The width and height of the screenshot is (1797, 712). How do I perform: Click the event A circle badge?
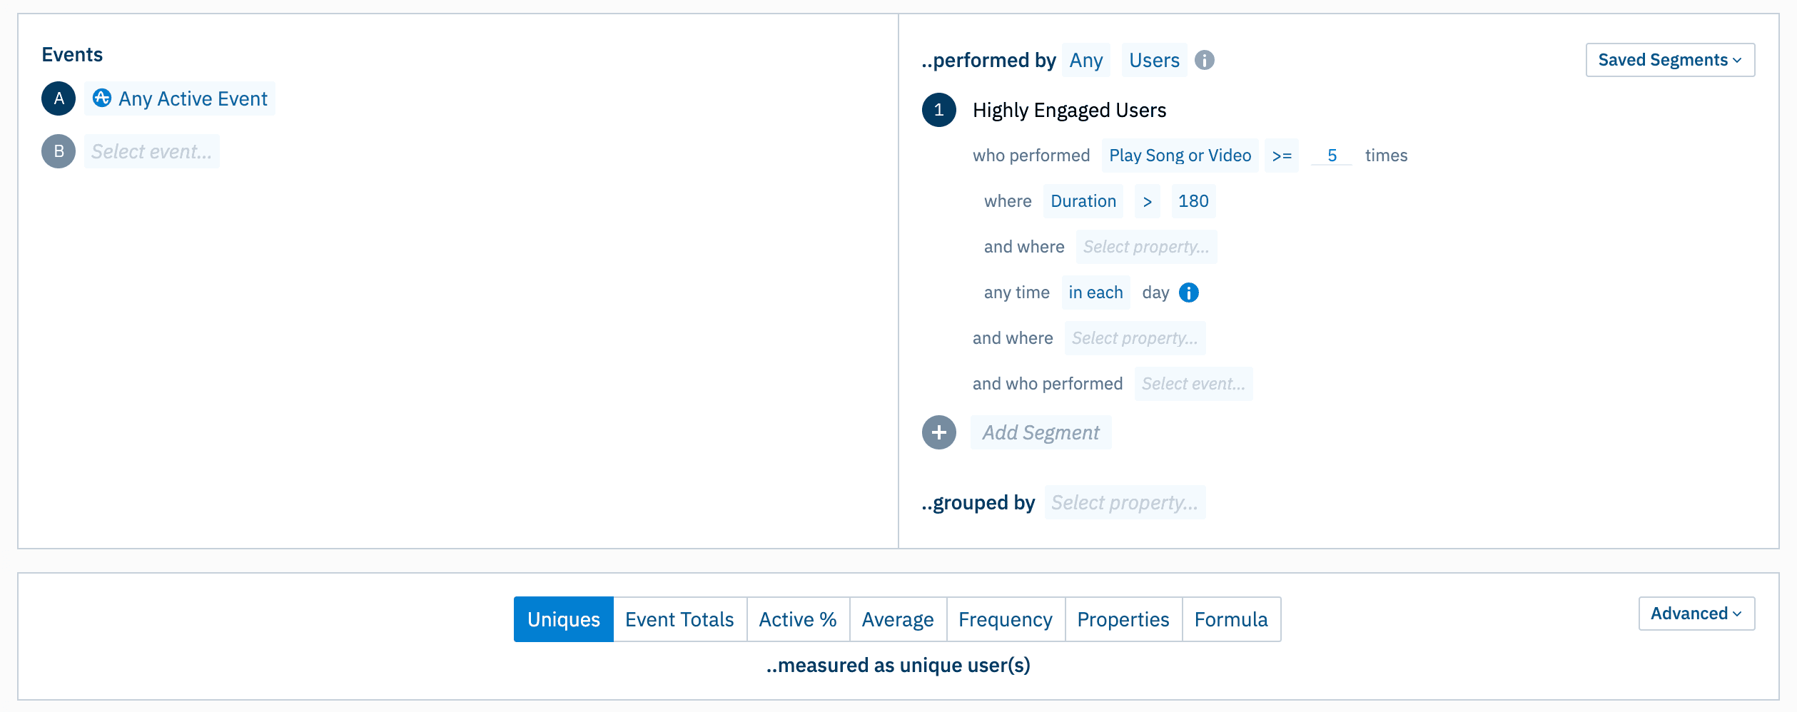pos(59,98)
